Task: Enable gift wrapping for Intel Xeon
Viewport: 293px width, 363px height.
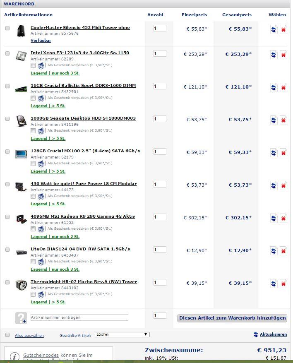Action: (x=33, y=65)
